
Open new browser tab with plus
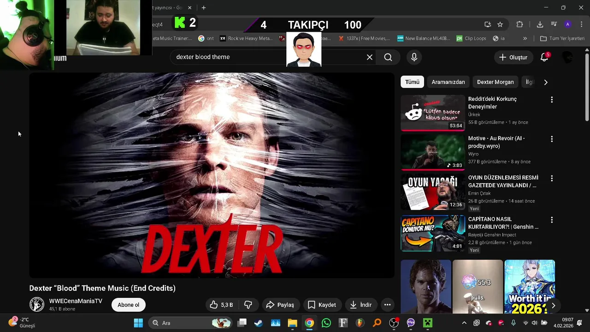[204, 7]
